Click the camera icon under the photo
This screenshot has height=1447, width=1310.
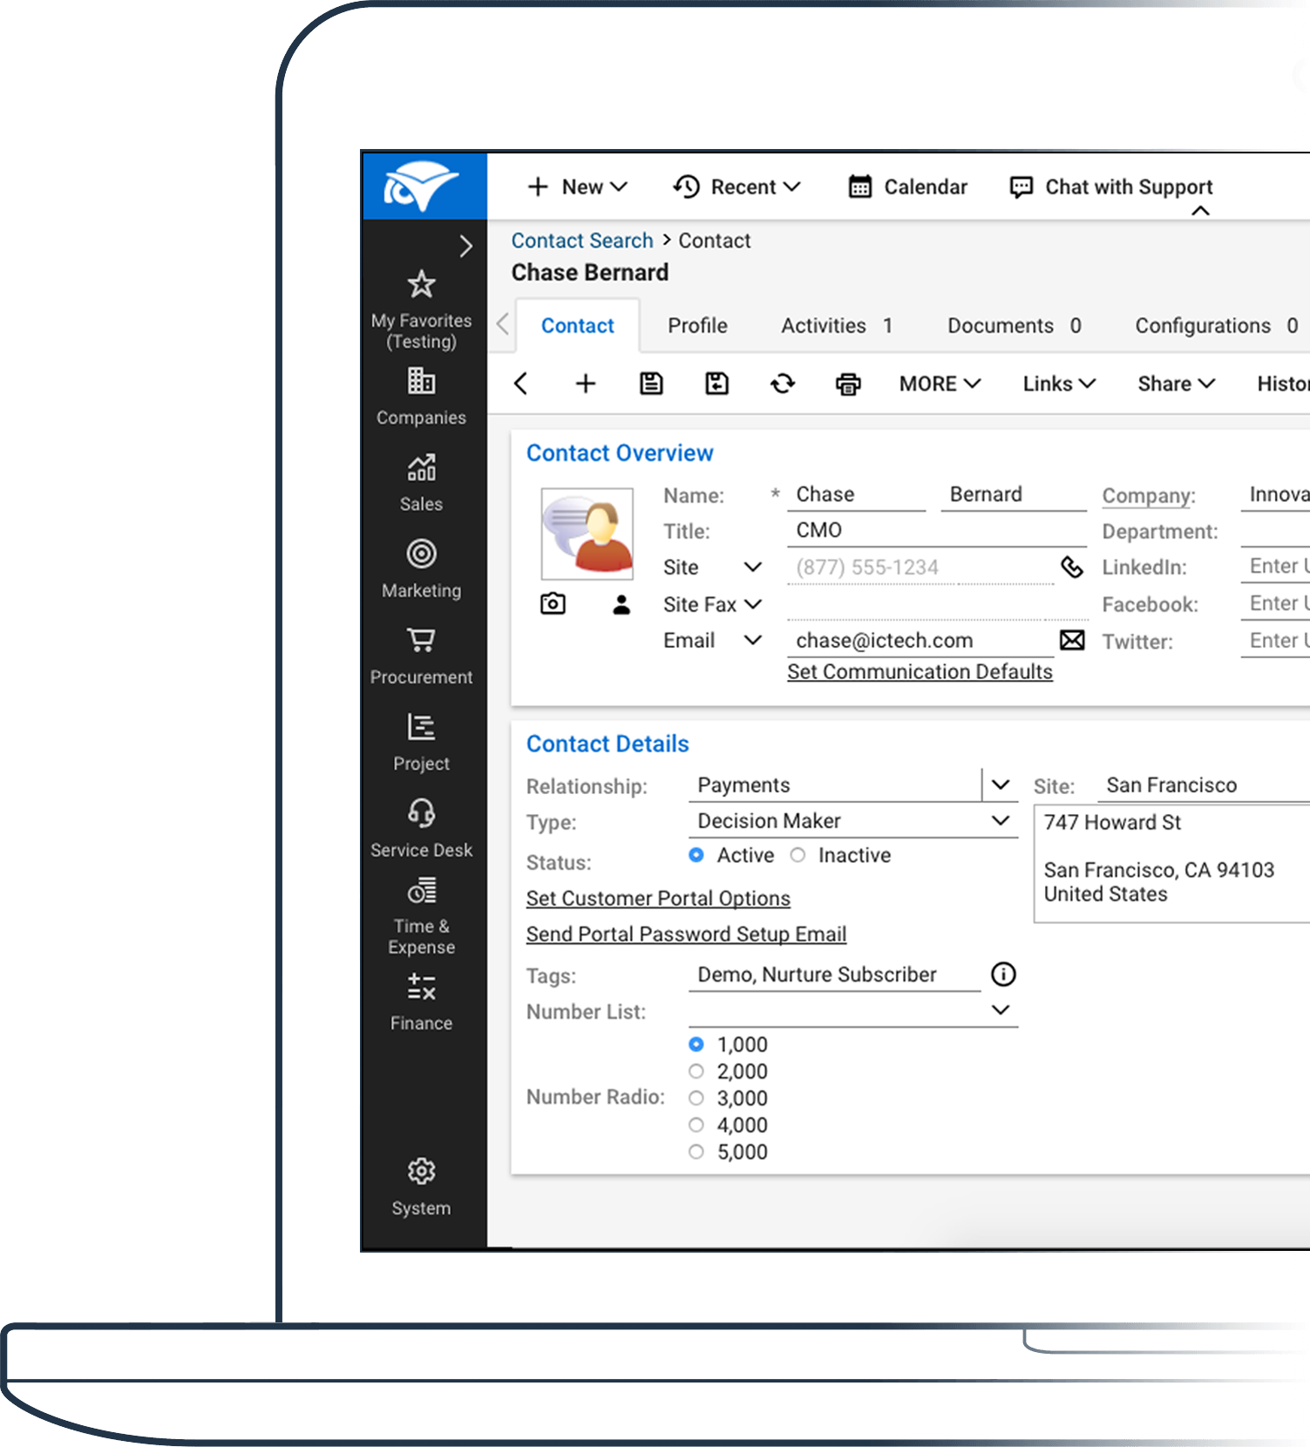pyautogui.click(x=553, y=603)
